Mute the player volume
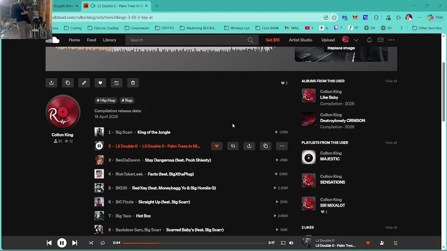 click(x=291, y=243)
